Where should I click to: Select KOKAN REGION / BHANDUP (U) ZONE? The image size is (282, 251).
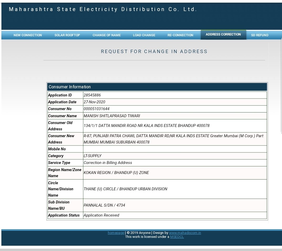[x=116, y=173]
